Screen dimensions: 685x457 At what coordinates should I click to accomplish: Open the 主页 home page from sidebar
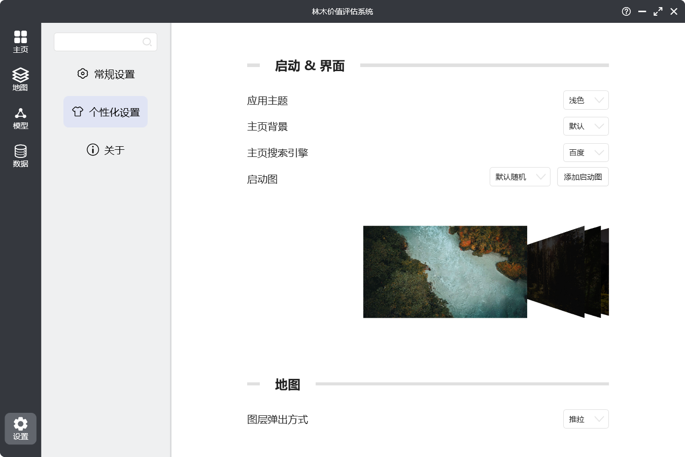pos(20,41)
